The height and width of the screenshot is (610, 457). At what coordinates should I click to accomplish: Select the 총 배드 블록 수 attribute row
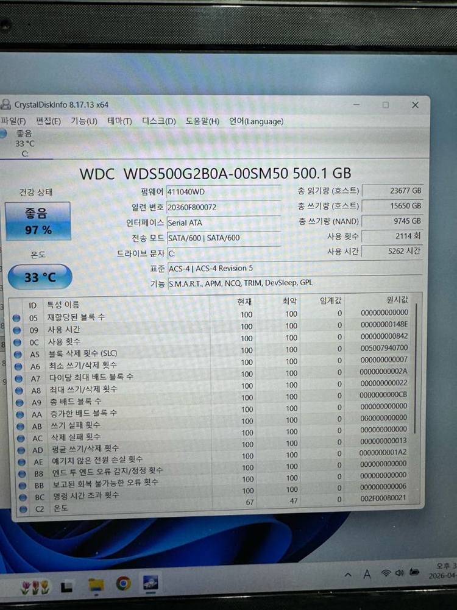tap(212, 399)
